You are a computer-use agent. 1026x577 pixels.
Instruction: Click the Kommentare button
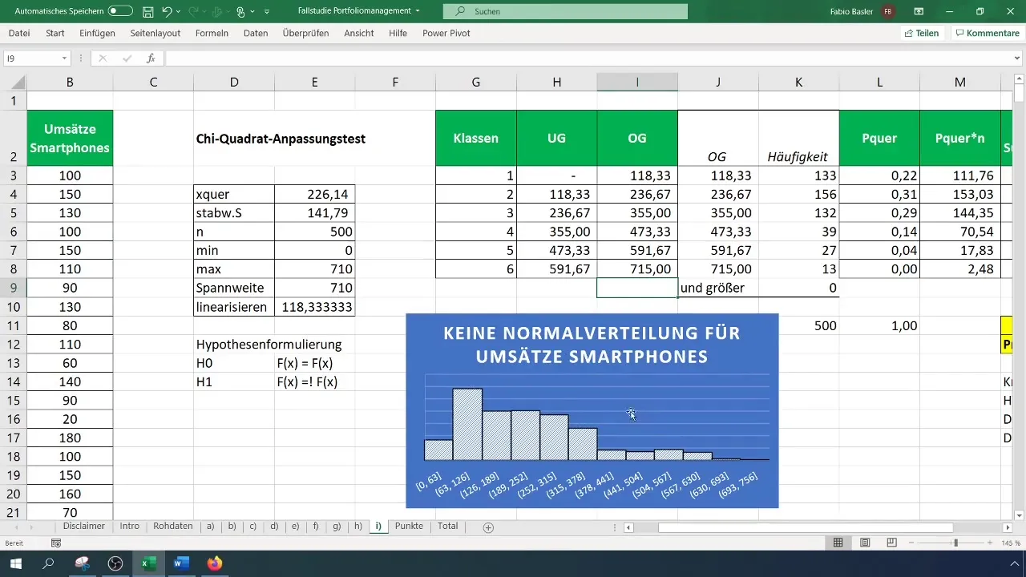[x=988, y=33]
